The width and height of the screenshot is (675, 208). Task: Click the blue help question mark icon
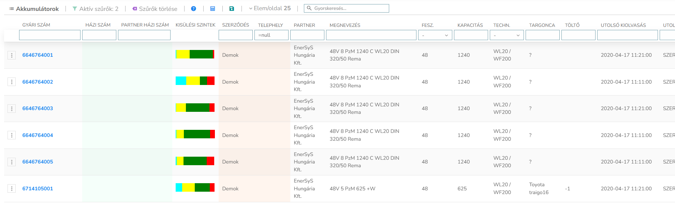193,9
